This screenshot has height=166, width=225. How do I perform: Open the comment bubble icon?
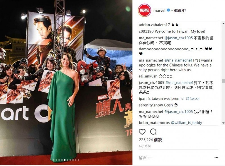click(x=153, y=132)
